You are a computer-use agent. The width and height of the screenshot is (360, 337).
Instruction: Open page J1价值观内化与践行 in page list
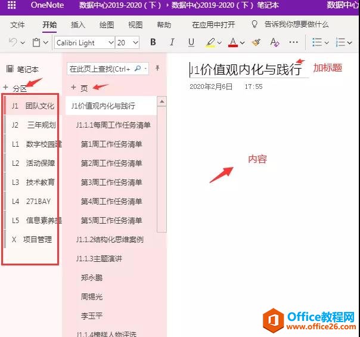[x=111, y=106]
